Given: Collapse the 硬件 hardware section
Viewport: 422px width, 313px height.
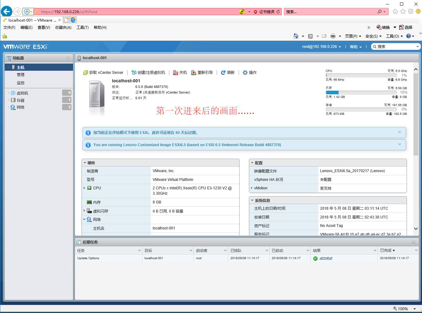Looking at the screenshot, I should pos(85,163).
